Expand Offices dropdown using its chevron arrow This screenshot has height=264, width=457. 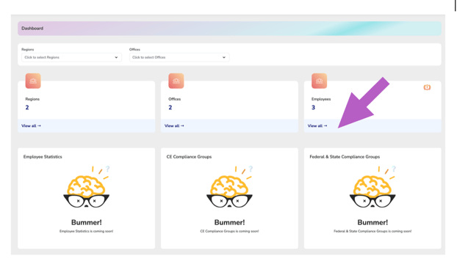point(224,57)
